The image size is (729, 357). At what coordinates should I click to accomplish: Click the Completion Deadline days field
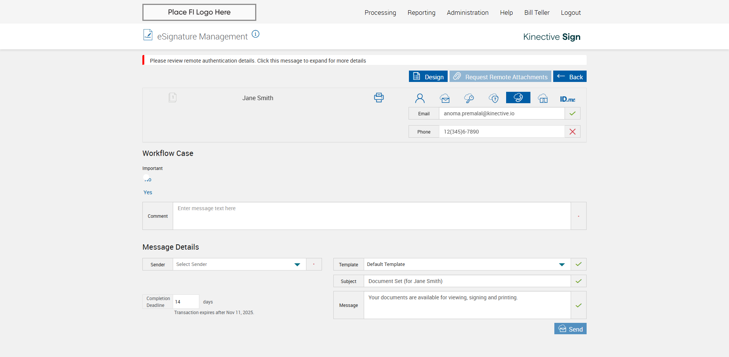point(186,302)
